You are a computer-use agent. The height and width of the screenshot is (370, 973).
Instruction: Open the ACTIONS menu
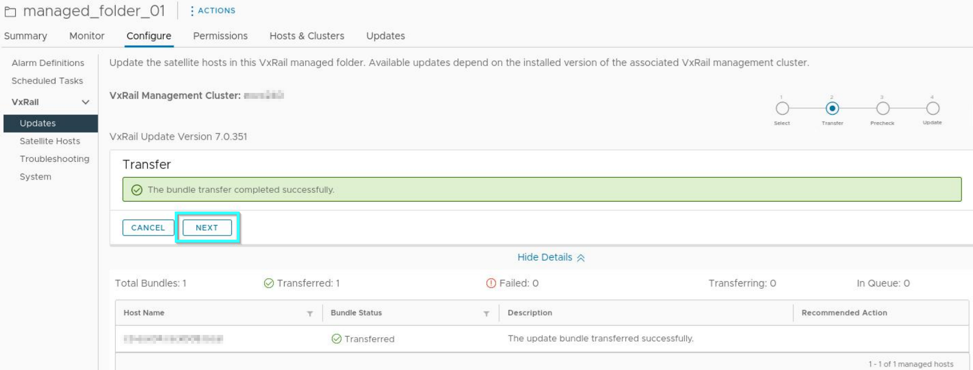click(x=213, y=11)
